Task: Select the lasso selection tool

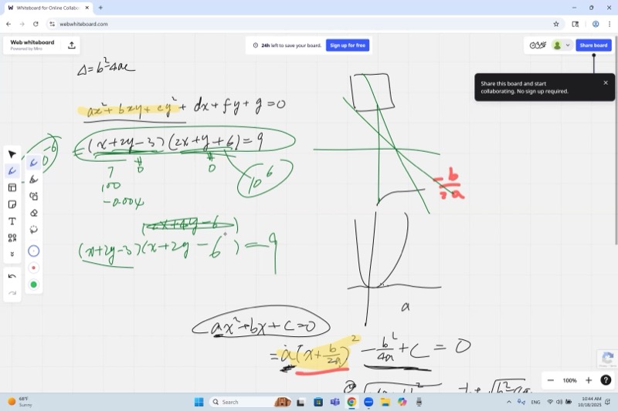Action: (33, 230)
